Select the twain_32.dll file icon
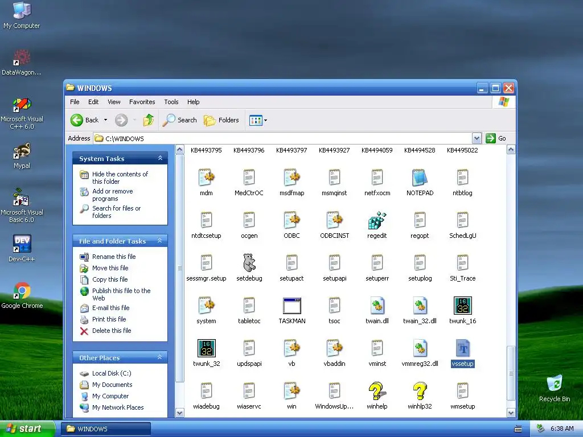 (420, 306)
